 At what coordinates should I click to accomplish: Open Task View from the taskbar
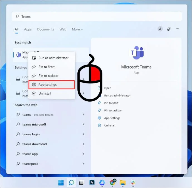81,183
